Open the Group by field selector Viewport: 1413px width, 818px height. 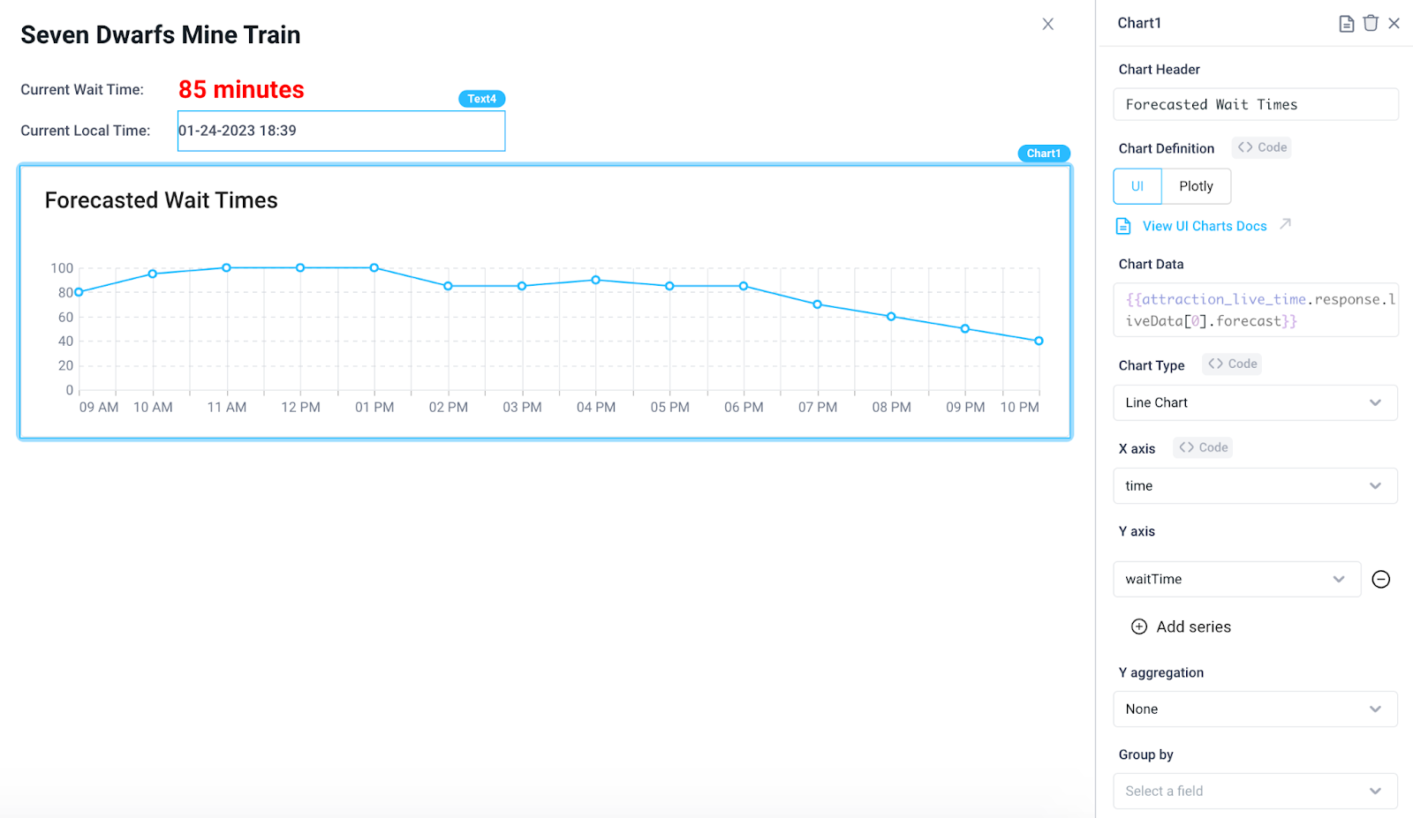(1254, 791)
